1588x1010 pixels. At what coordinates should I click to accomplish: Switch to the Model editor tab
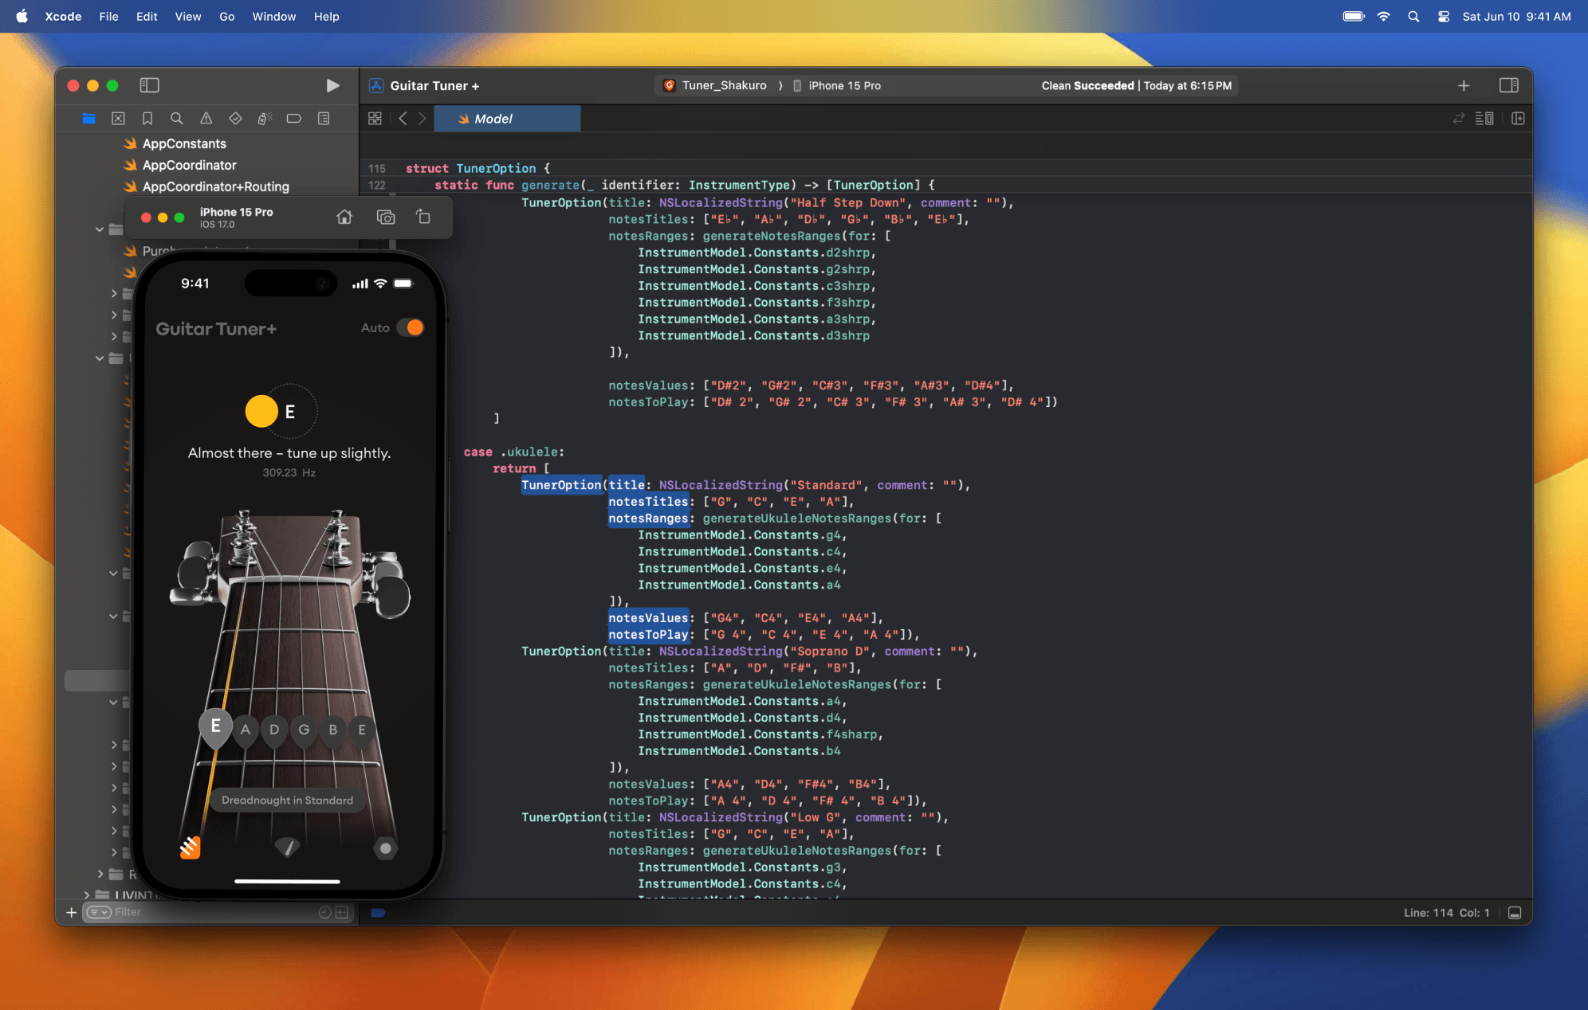coord(507,118)
